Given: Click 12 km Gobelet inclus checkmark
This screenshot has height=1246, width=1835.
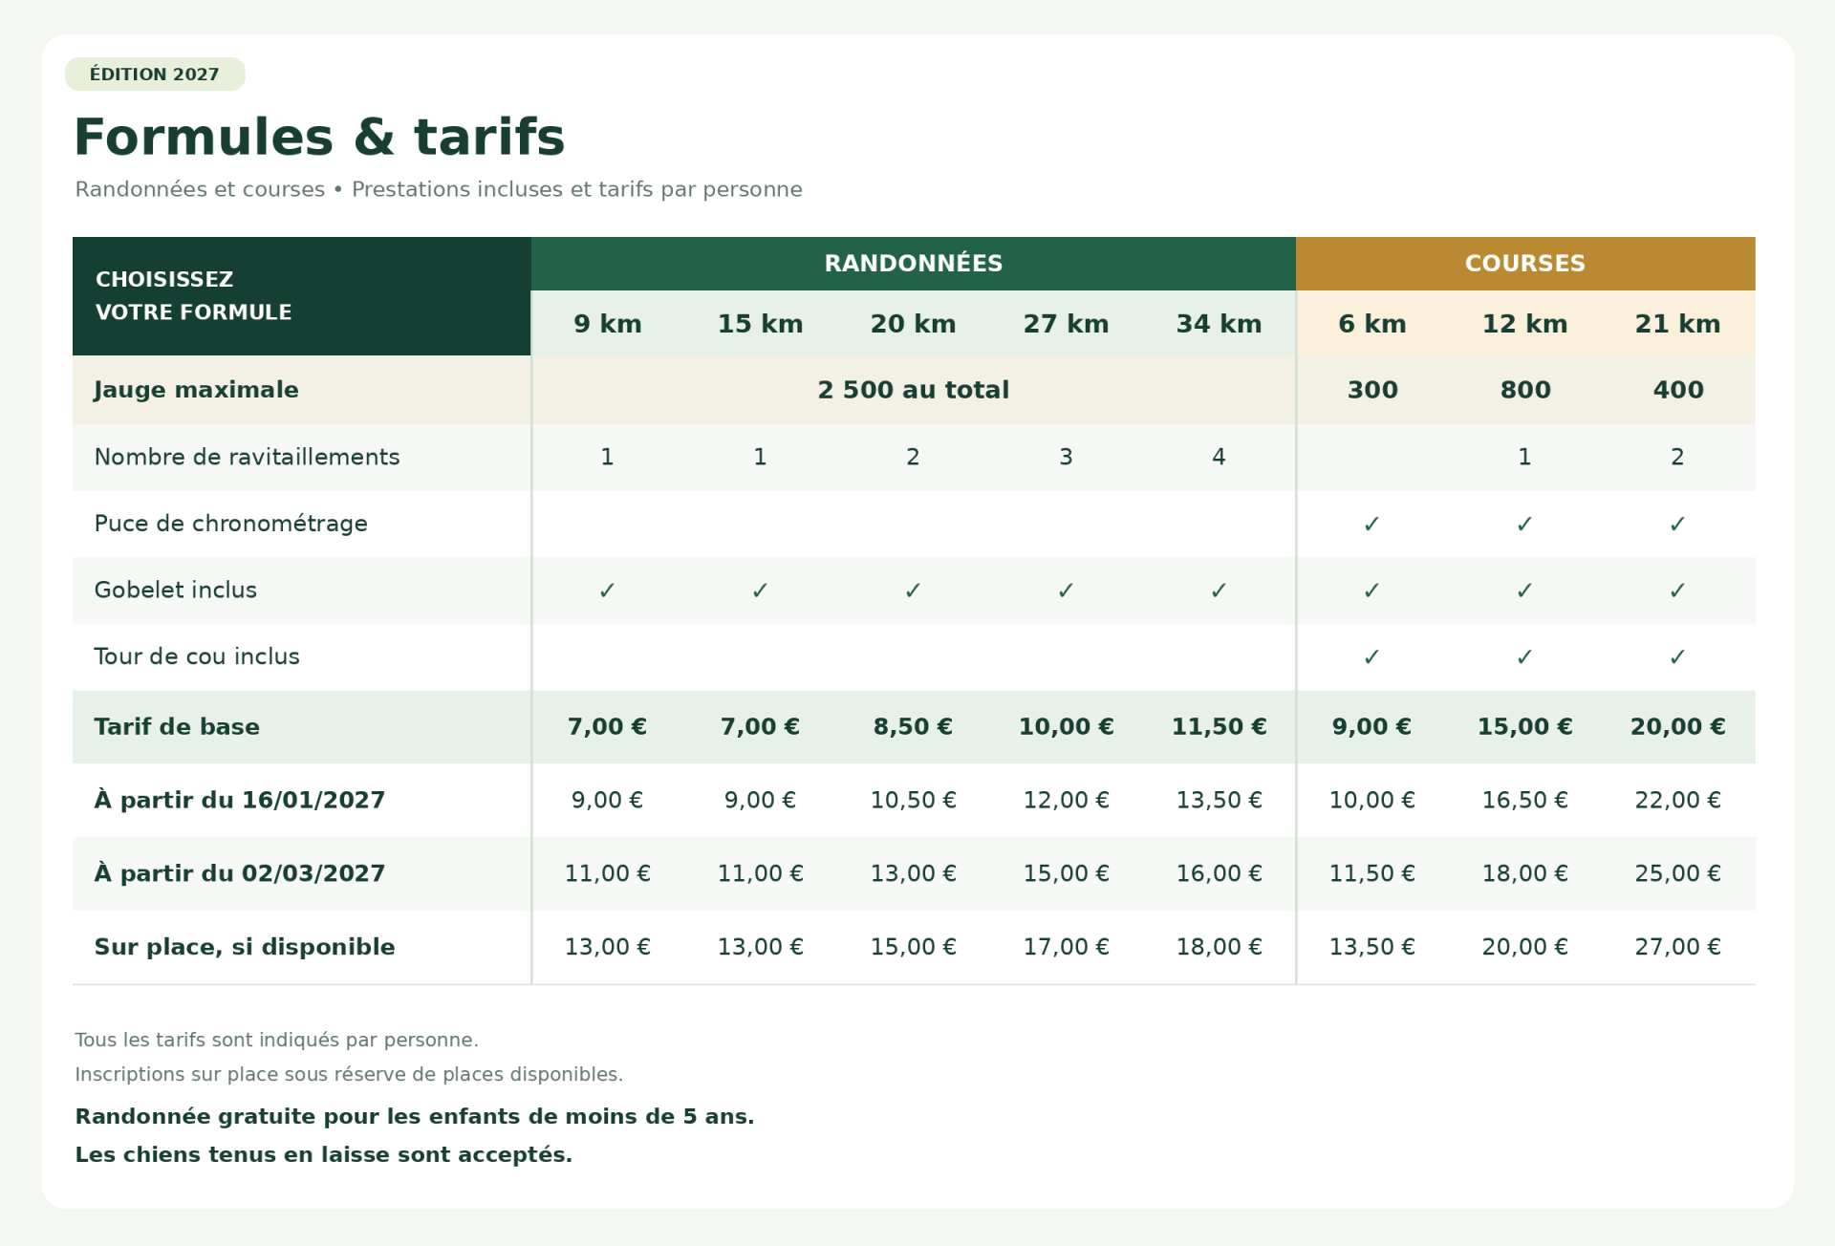Looking at the screenshot, I should [x=1524, y=591].
